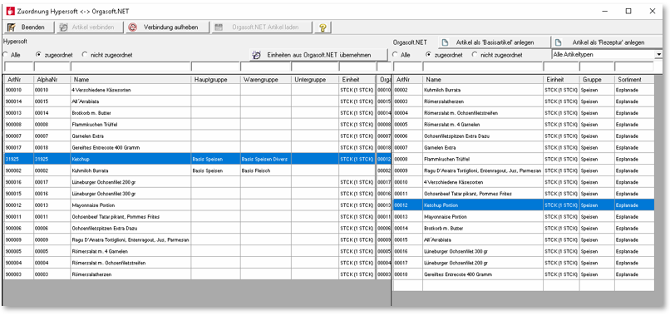Select Orgasoft.NET row 'Ochsenbeef Tatar pikant, Pommes Frites'
Image resolution: width=670 pixels, height=316 pixels.
tap(524, 194)
